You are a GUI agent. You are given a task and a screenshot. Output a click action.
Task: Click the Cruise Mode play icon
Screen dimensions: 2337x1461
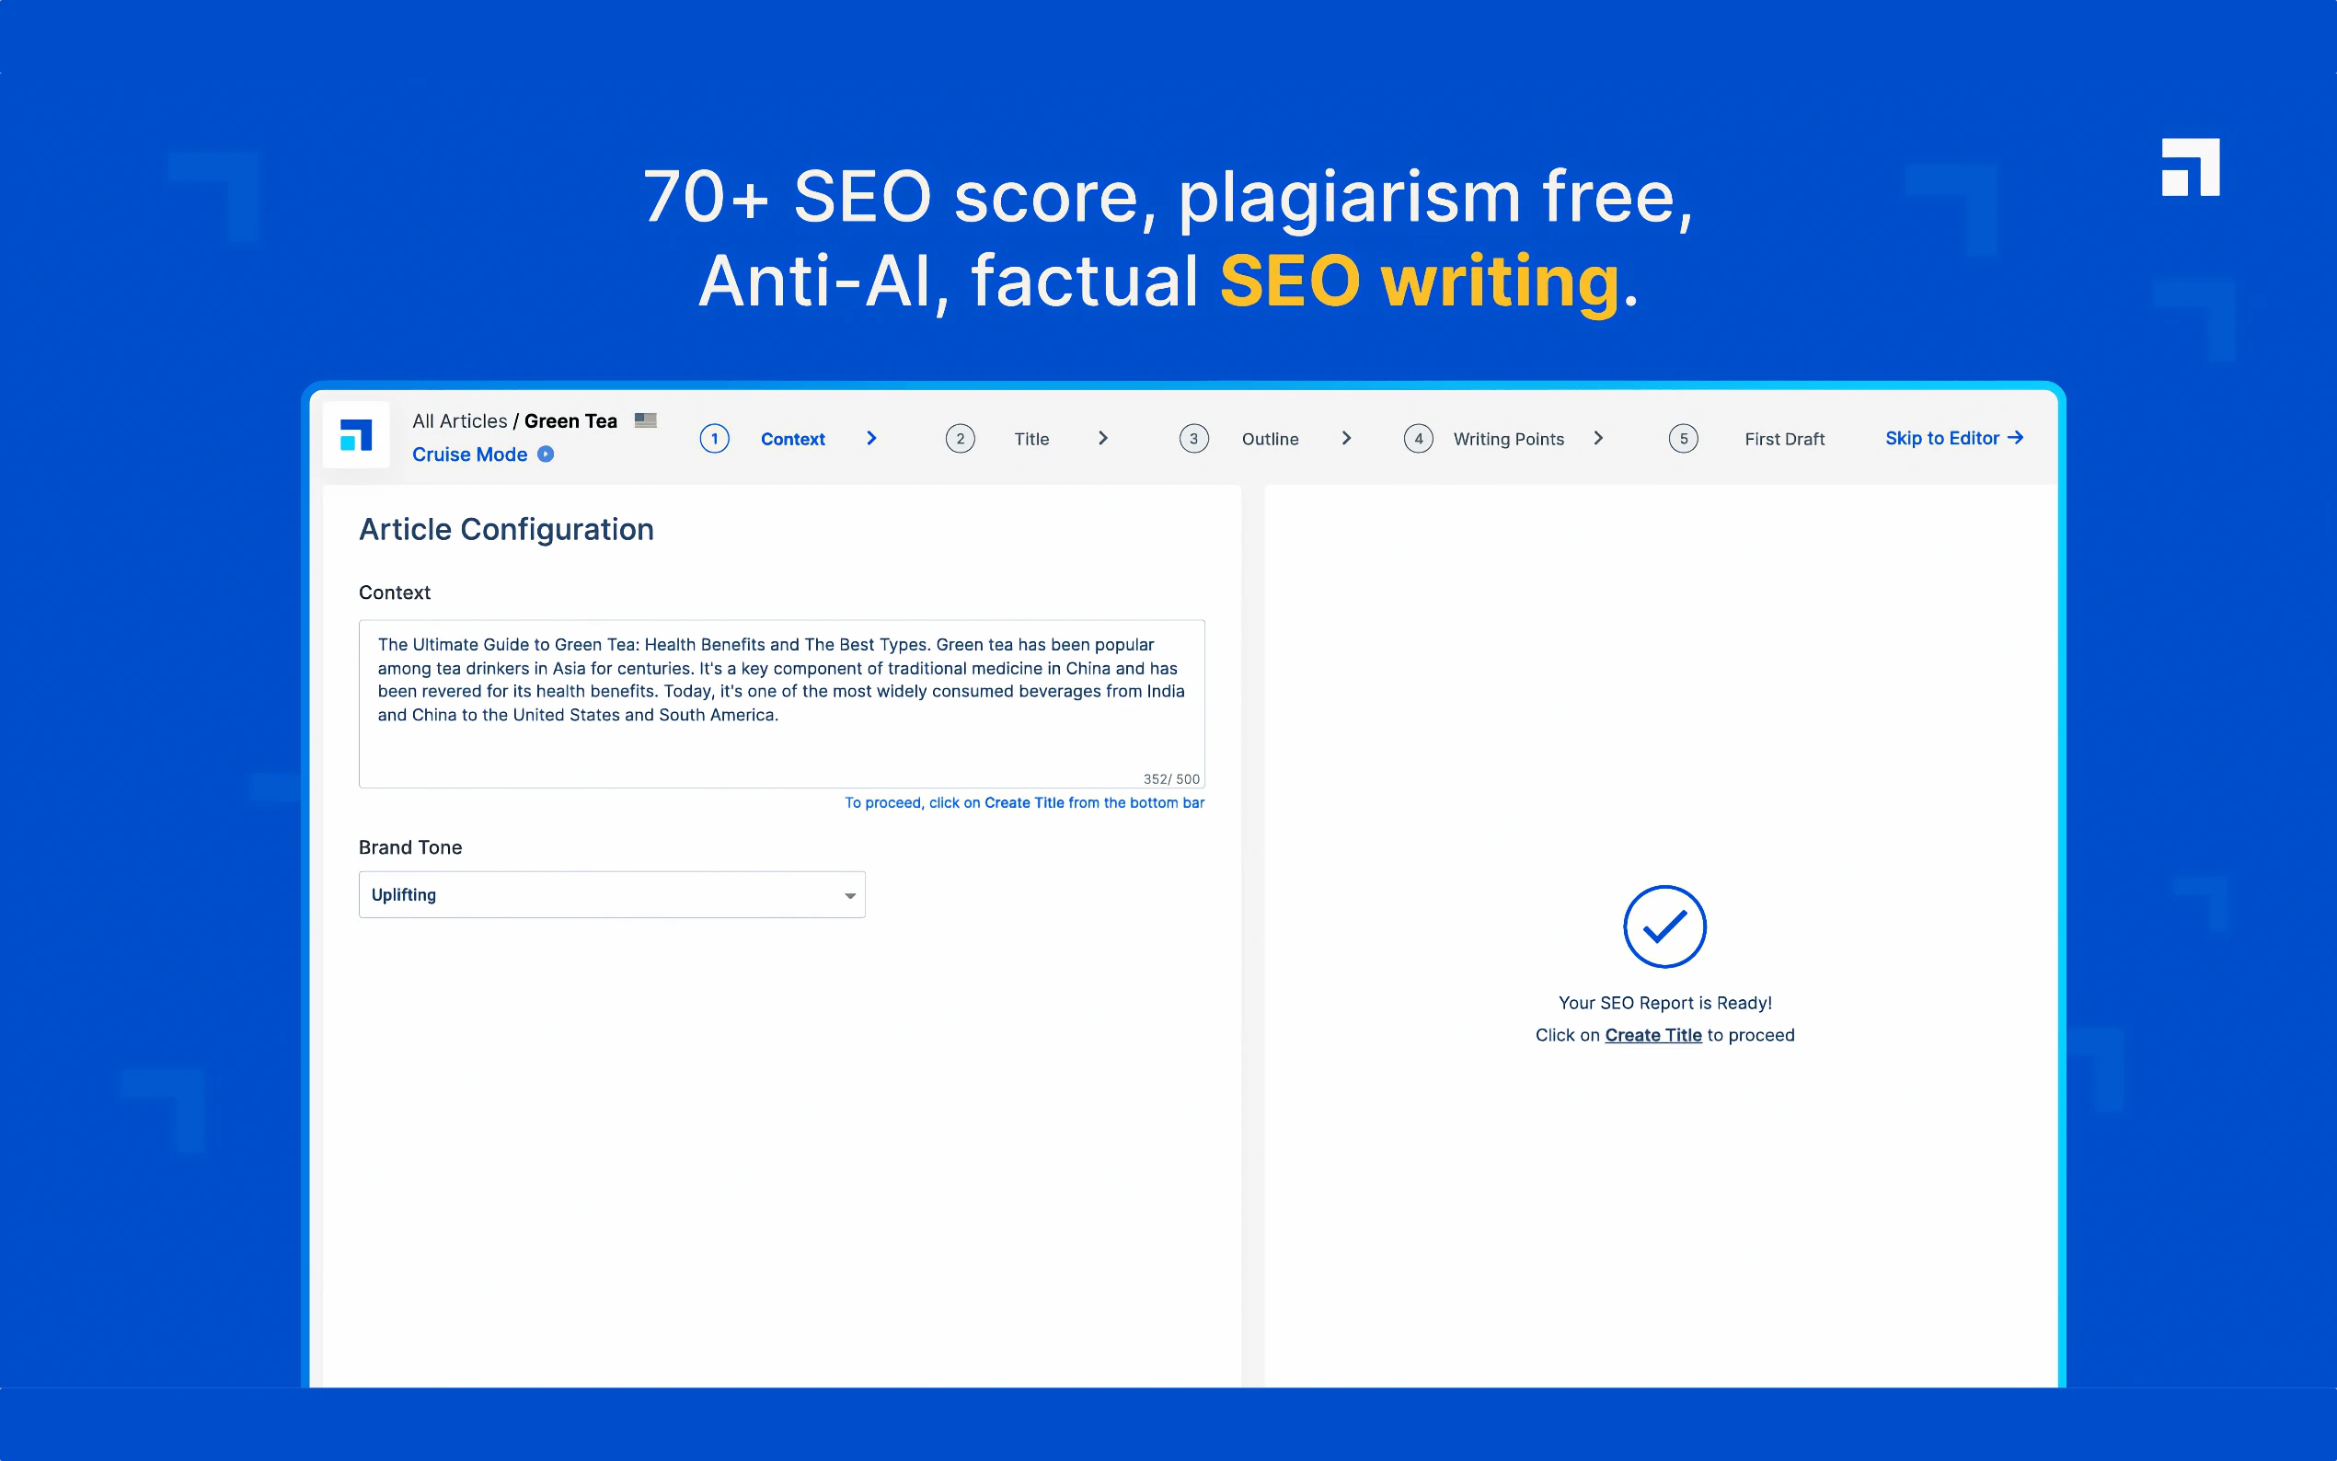point(546,454)
